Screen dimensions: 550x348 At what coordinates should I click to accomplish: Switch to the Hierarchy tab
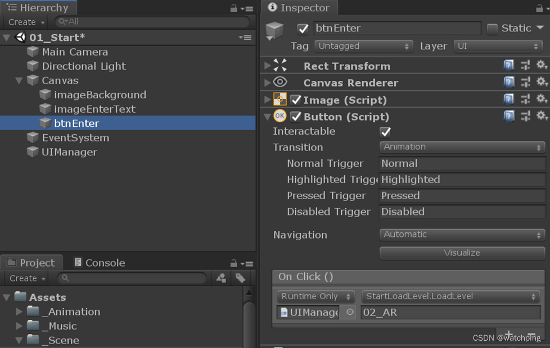click(x=38, y=8)
